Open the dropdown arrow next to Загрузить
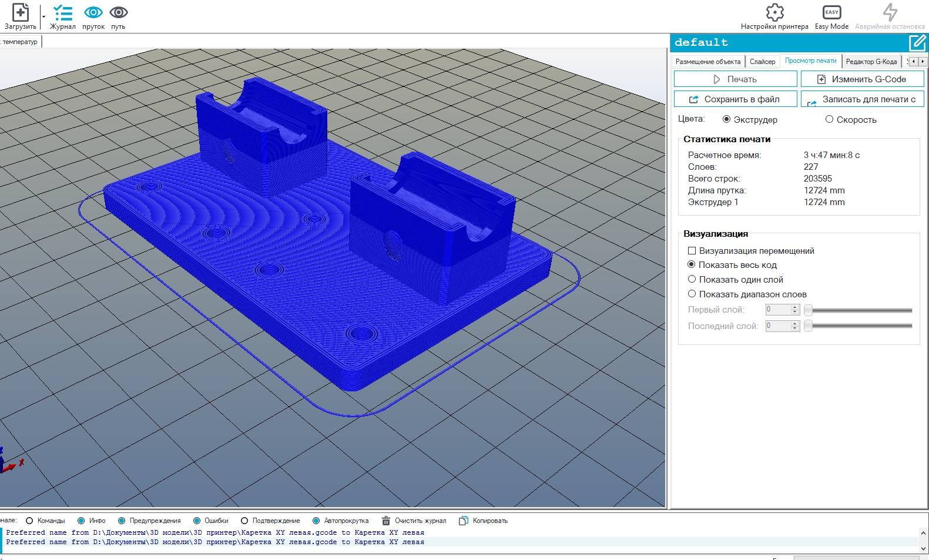The width and height of the screenshot is (929, 560). [x=43, y=16]
